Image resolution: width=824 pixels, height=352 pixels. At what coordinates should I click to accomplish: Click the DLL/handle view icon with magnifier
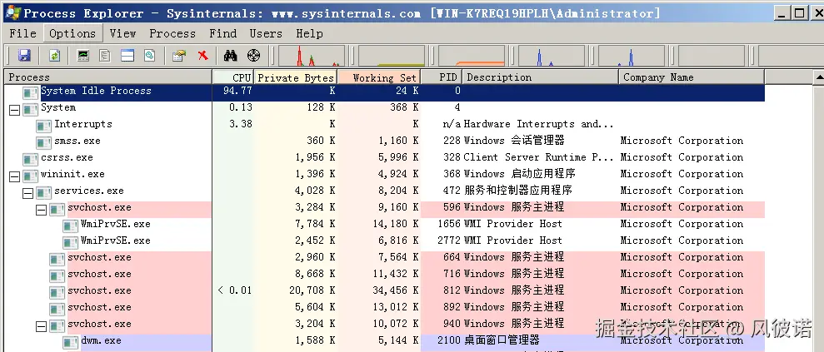(x=150, y=56)
